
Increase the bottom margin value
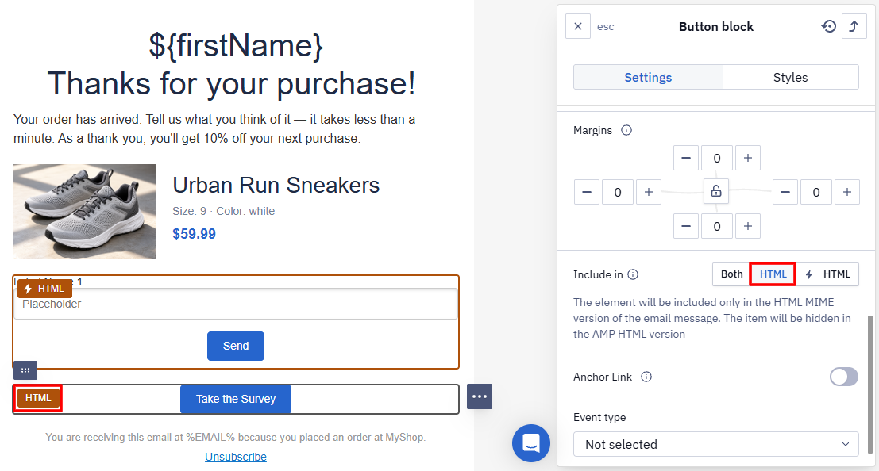(748, 226)
